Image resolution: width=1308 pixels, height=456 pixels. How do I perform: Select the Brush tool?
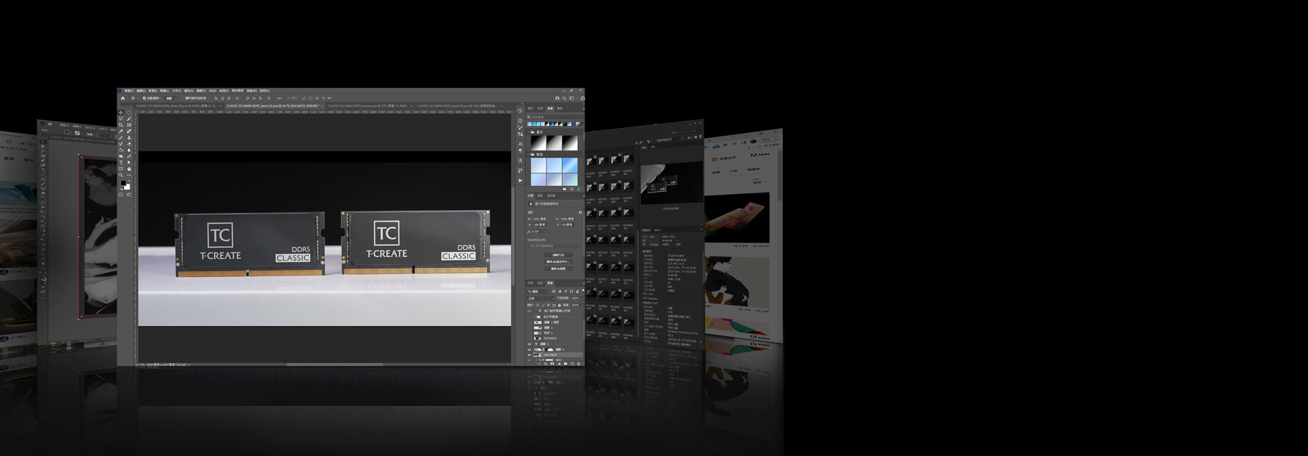coord(121,137)
